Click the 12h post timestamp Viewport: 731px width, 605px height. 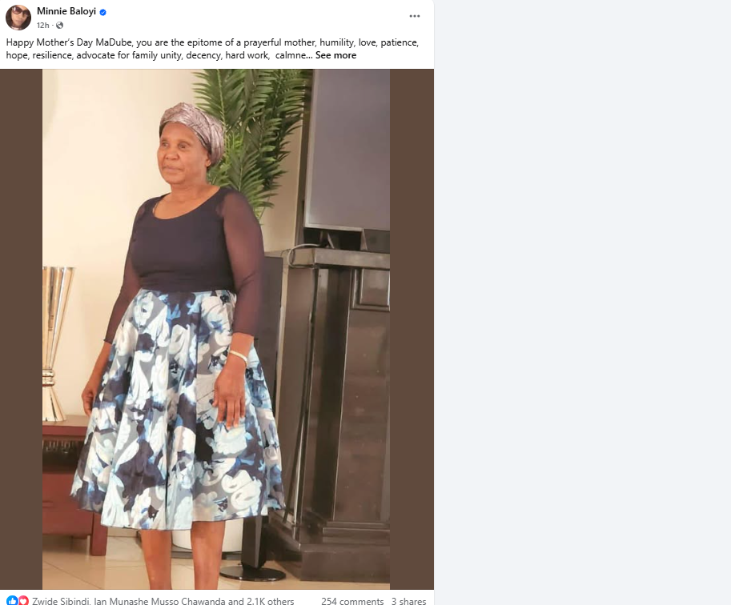point(43,26)
